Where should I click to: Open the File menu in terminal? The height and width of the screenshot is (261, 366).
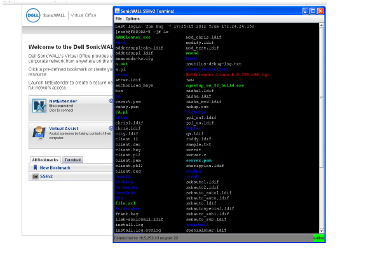pyautogui.click(x=119, y=18)
